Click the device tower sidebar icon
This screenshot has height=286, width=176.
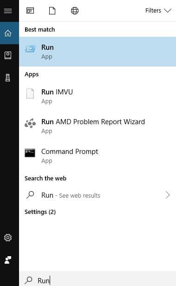pos(7,78)
